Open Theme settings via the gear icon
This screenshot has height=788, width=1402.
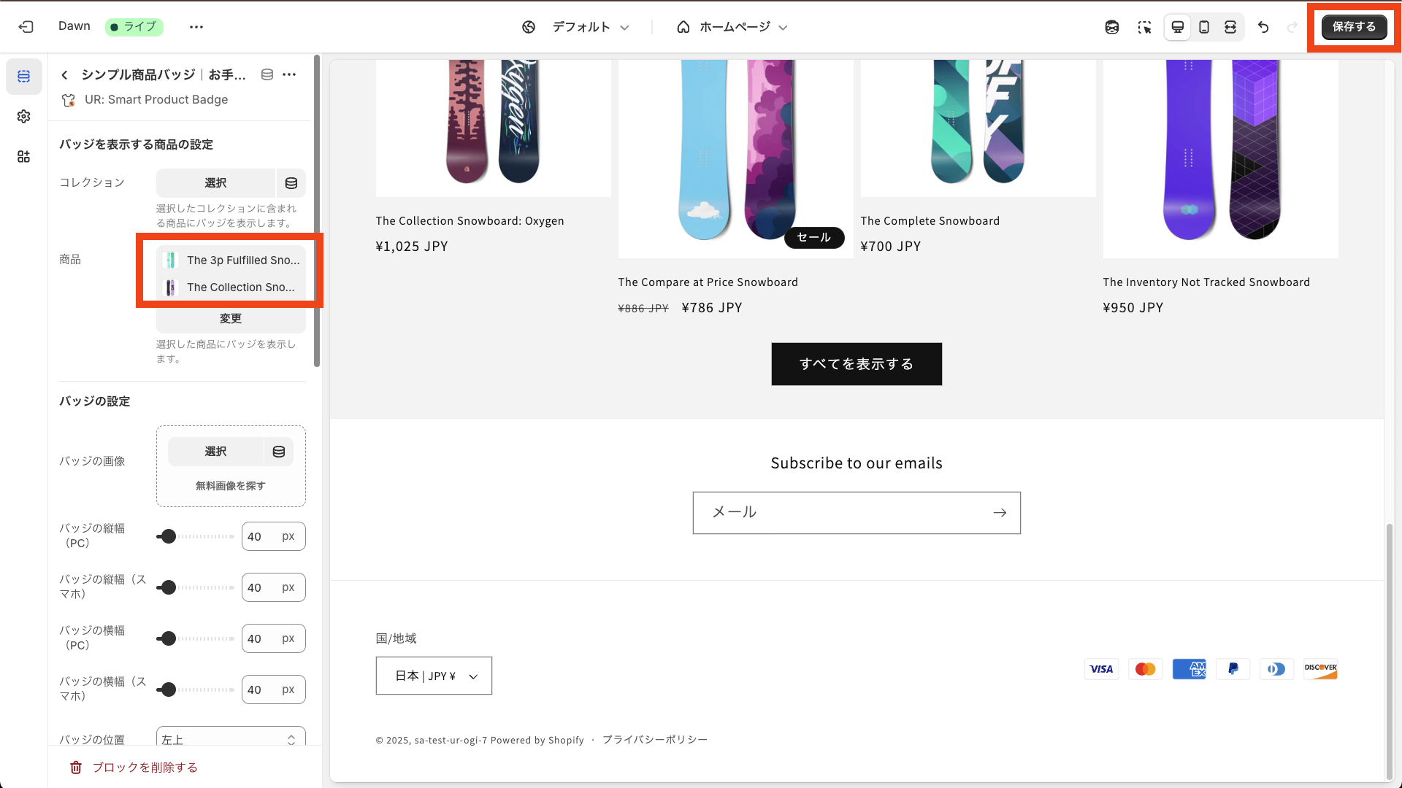tap(24, 116)
